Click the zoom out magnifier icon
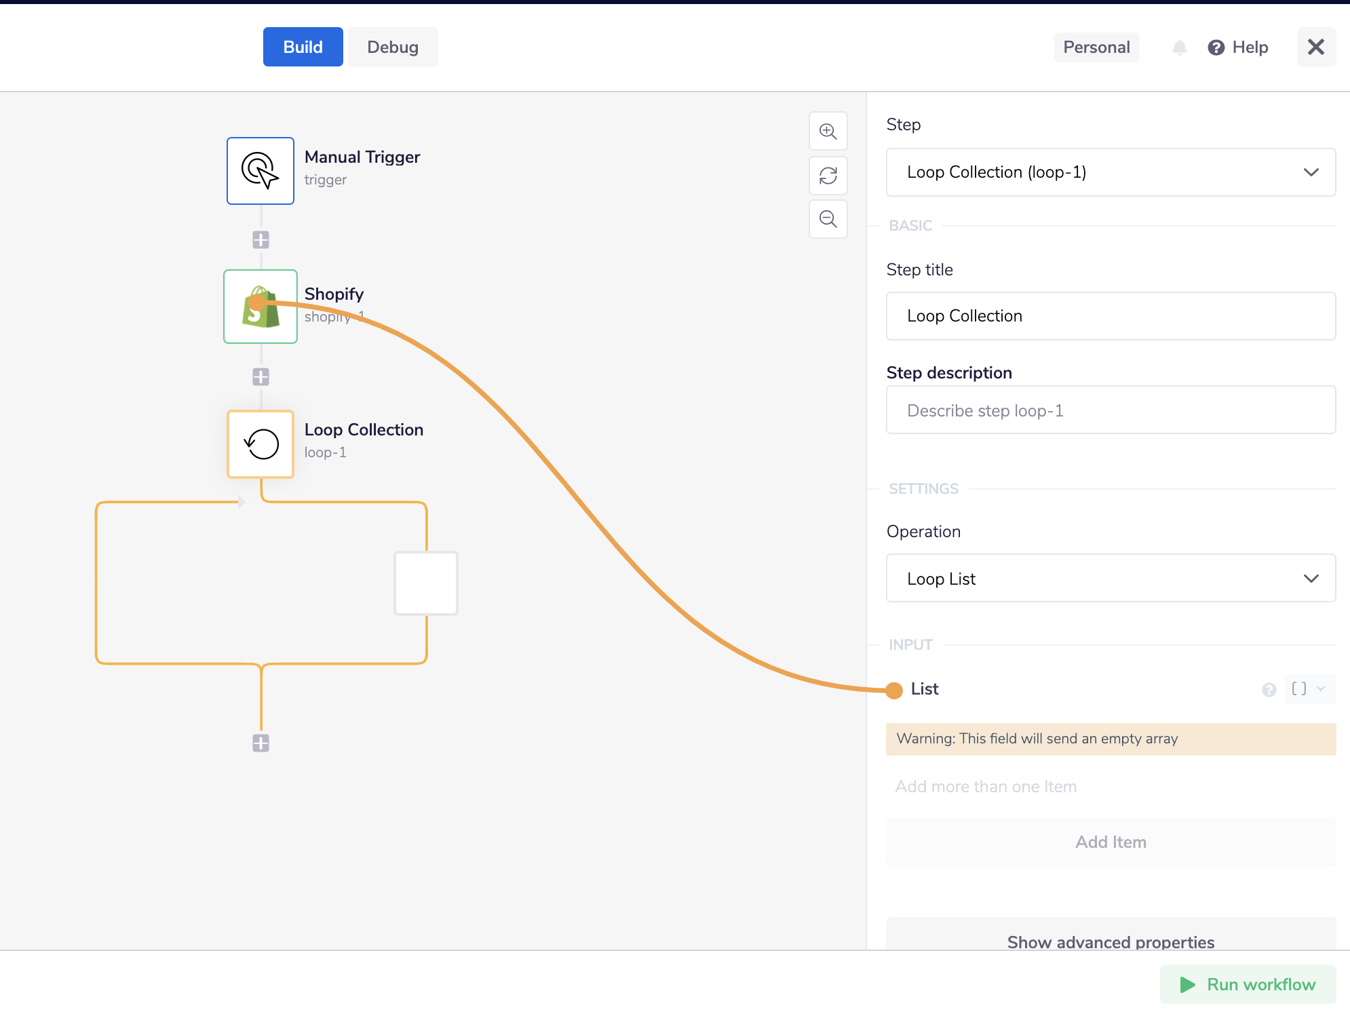This screenshot has height=1012, width=1350. tap(828, 219)
